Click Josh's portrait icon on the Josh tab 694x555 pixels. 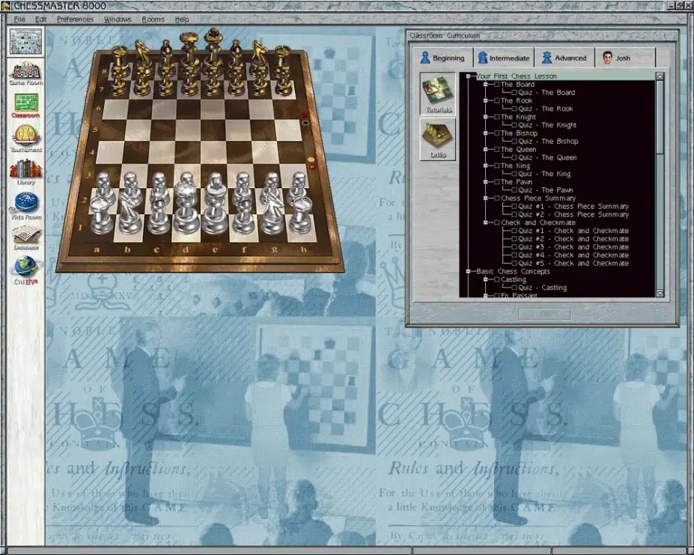(x=607, y=58)
